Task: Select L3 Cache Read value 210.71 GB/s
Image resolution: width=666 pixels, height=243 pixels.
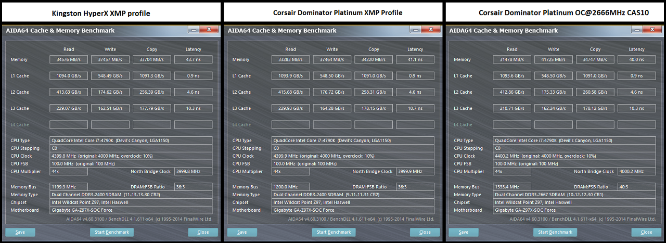Action: point(512,108)
